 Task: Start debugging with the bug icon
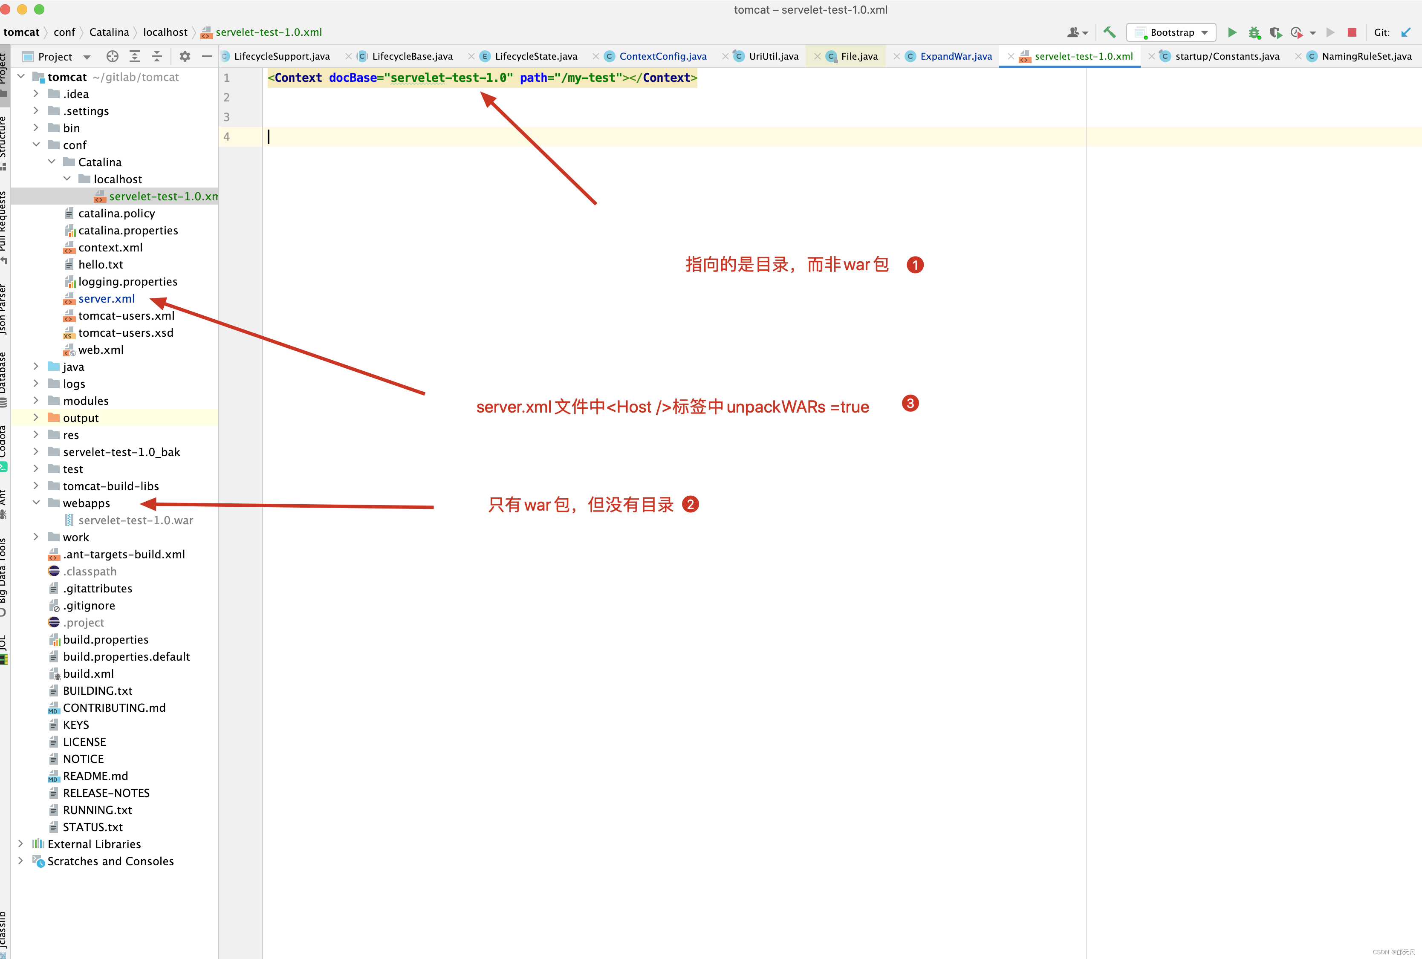click(x=1254, y=32)
